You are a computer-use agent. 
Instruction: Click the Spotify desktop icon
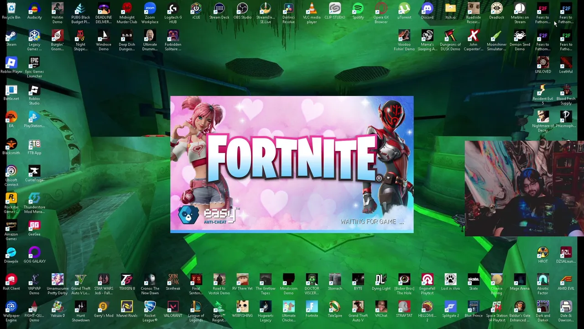coord(358,11)
